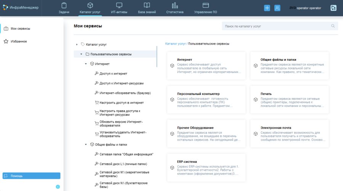343x191 pixels.
Task: Click the cube icon on Интернет card
Action: point(172,66)
